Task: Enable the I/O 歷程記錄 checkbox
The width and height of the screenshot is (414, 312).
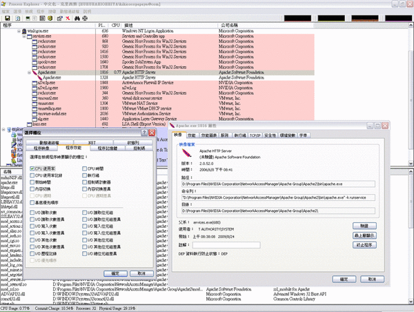Action: [x=32, y=253]
